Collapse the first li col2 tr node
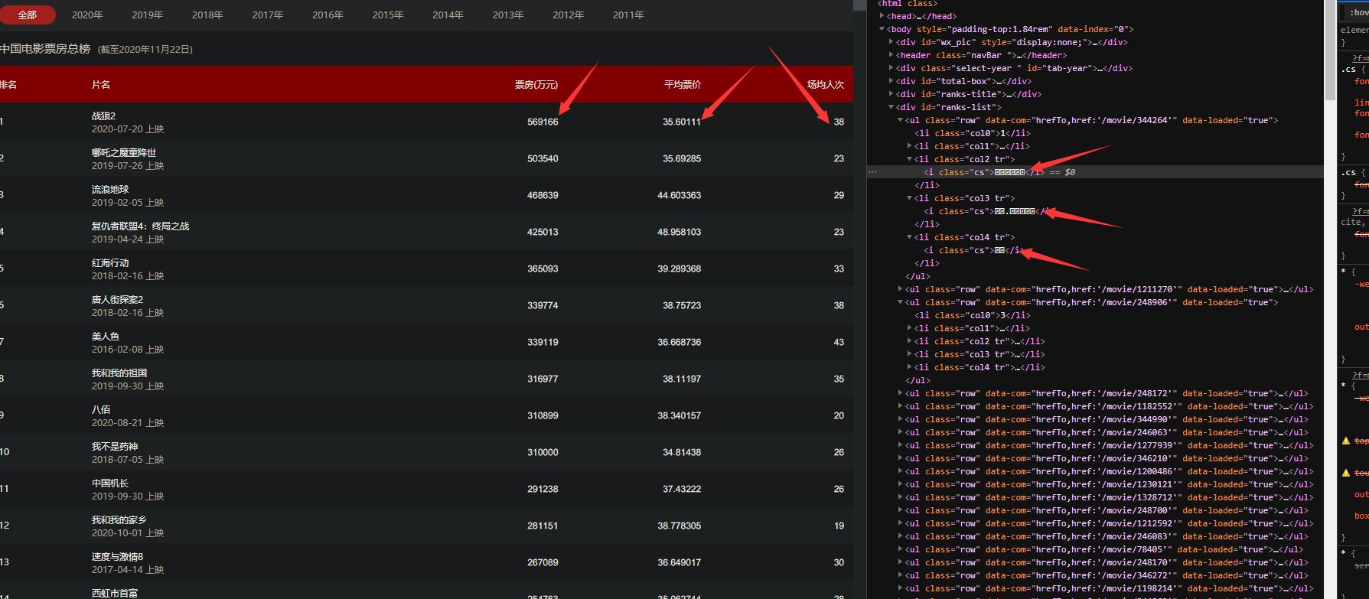1369x599 pixels. click(x=910, y=159)
